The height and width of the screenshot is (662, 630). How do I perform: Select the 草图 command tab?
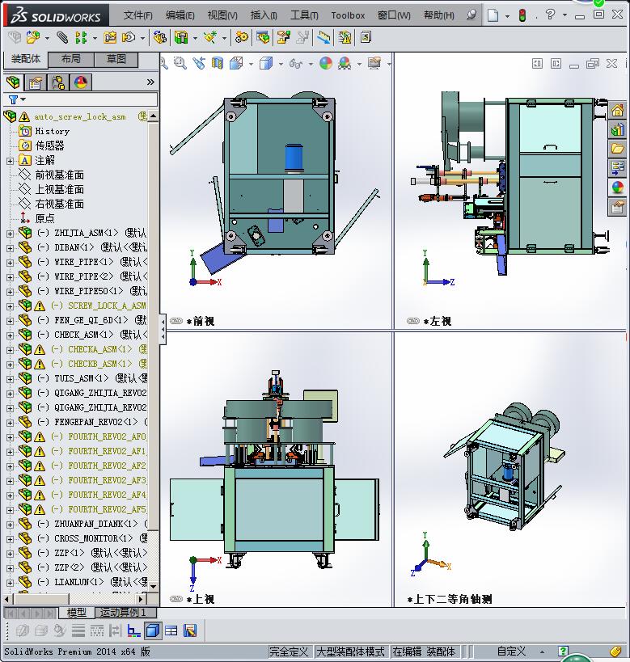[116, 60]
